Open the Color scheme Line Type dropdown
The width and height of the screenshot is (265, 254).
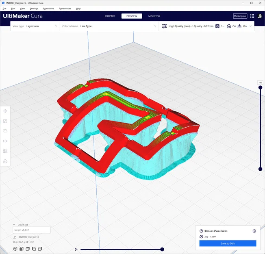pos(109,26)
